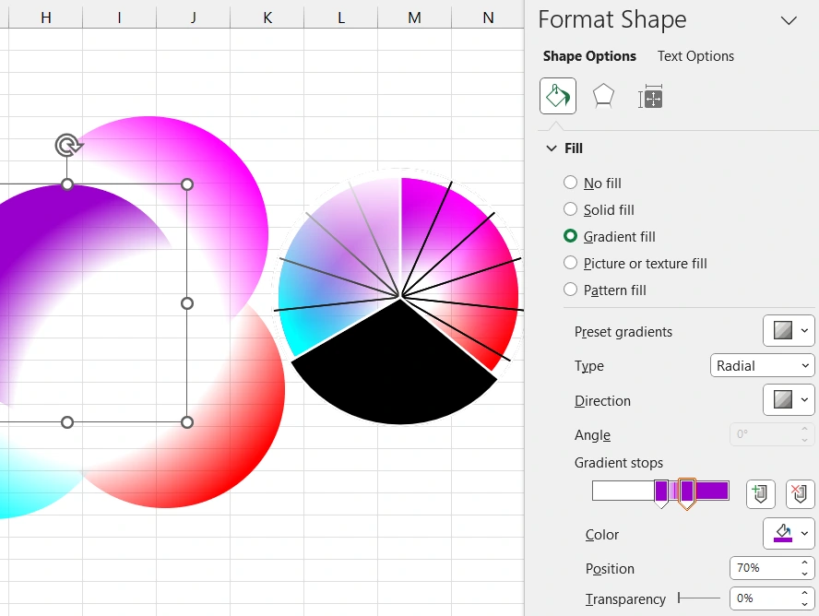Add a new gradient stop
This screenshot has width=819, height=616.
click(759, 493)
